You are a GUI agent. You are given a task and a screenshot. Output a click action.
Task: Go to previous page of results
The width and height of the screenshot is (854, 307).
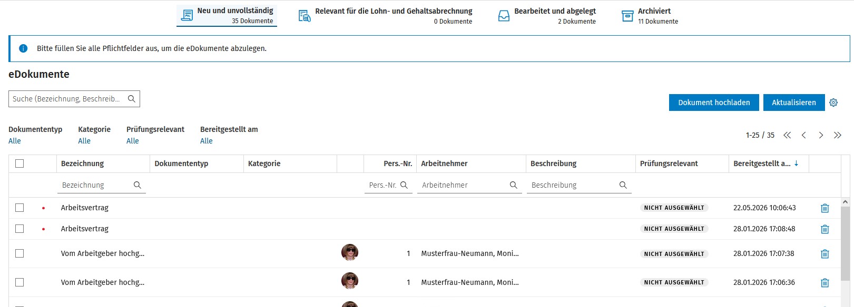click(804, 135)
